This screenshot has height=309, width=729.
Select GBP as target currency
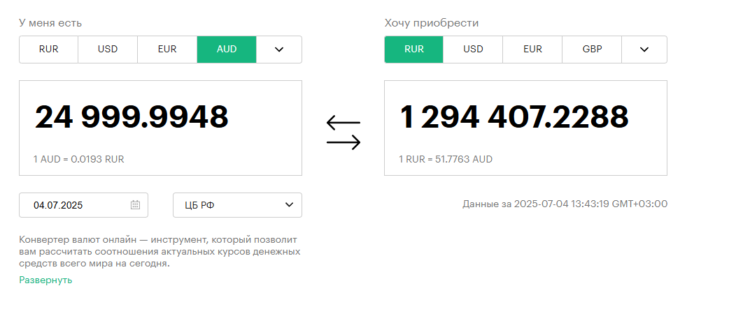pyautogui.click(x=592, y=49)
